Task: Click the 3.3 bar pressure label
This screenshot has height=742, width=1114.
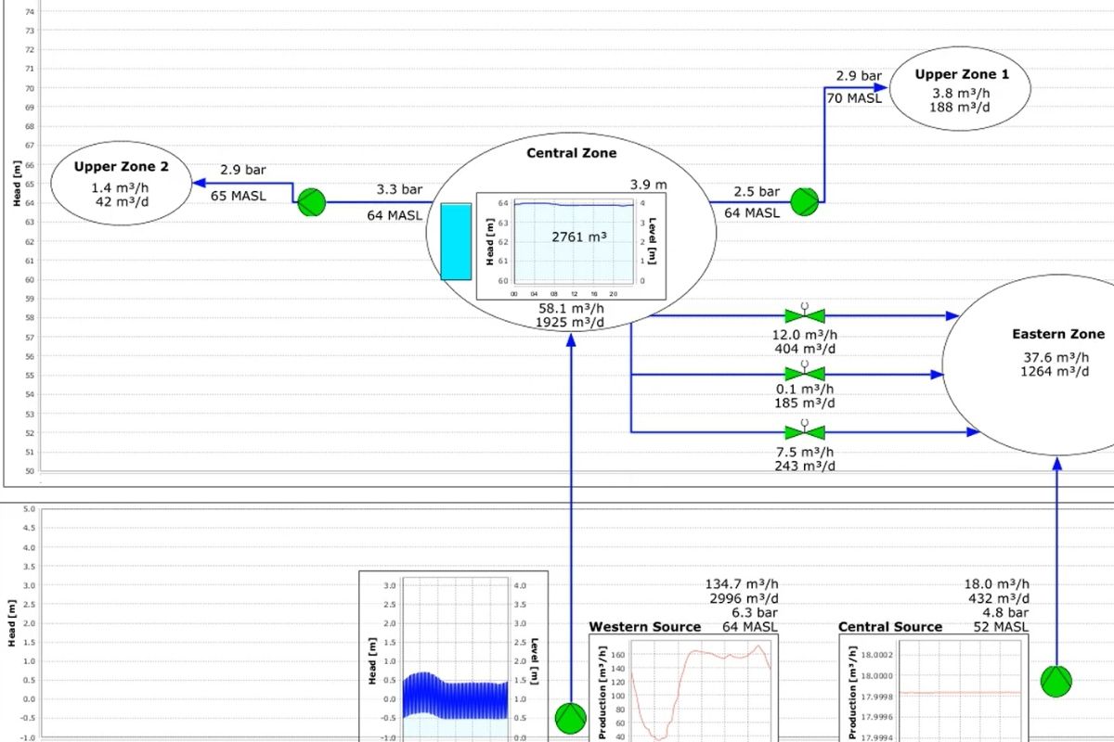Action: [399, 189]
